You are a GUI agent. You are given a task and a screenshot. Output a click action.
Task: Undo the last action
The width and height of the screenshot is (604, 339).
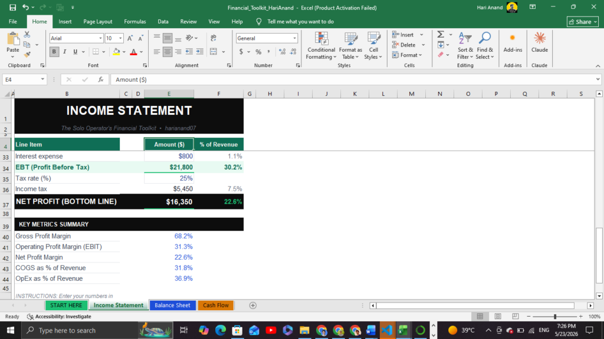[x=25, y=7]
